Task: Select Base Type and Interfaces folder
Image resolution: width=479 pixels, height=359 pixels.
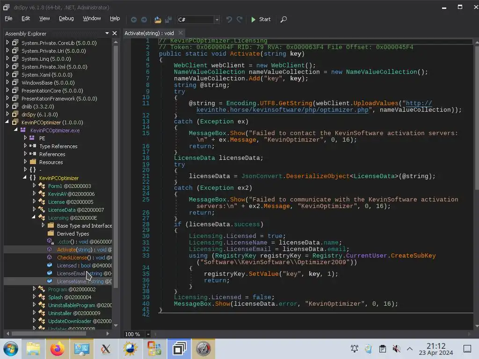Action: pyautogui.click(x=84, y=226)
